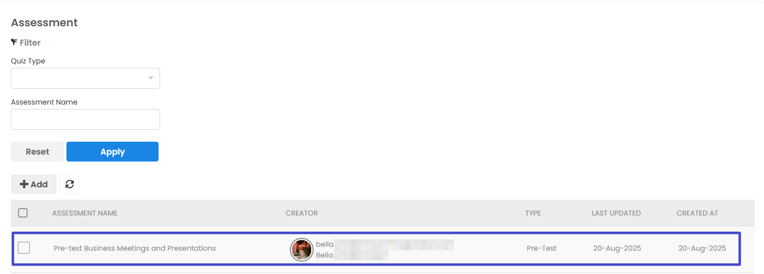The image size is (764, 274).
Task: Sort by the Creator column header
Action: pyautogui.click(x=302, y=213)
